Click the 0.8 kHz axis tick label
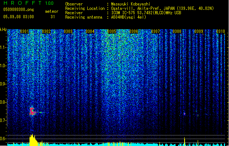This screenshot has height=146, width=229. click(3, 102)
